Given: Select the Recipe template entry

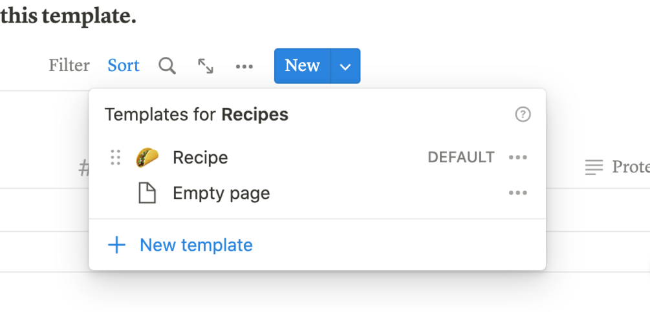Looking at the screenshot, I should [200, 158].
